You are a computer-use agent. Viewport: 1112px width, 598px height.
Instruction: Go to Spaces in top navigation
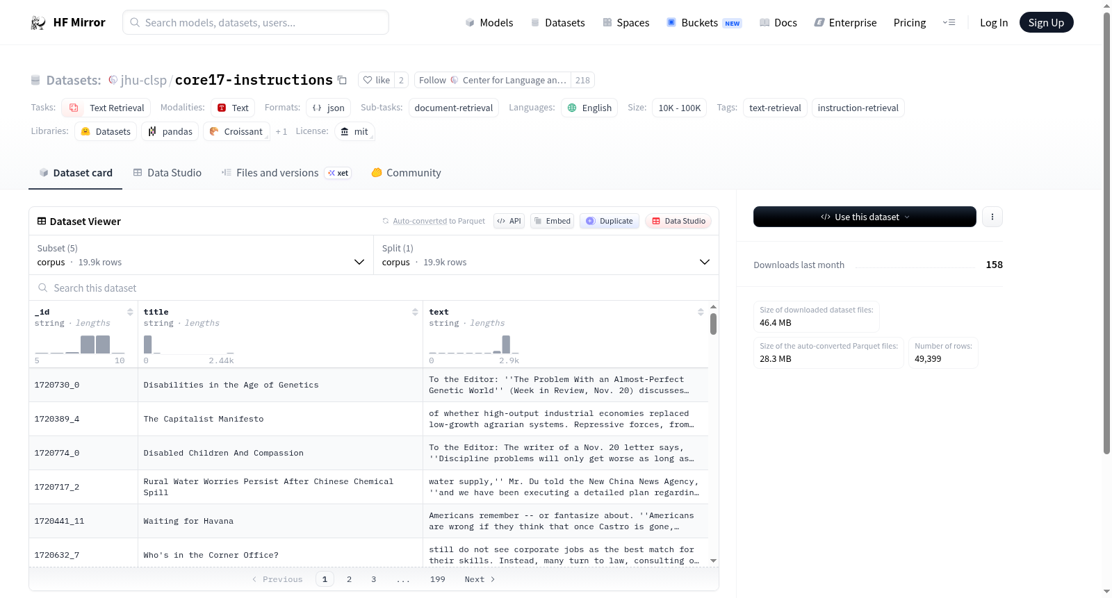[x=625, y=23]
